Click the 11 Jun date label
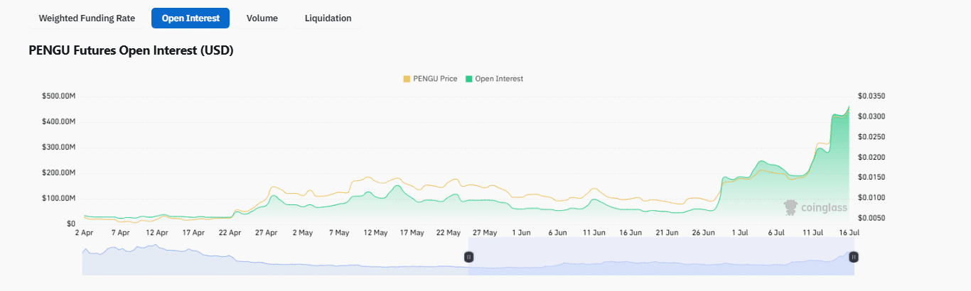Viewport: 971px width, 291px height. pyautogui.click(x=594, y=233)
